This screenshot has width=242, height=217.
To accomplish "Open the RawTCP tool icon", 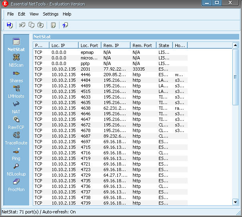I will [x=16, y=119].
